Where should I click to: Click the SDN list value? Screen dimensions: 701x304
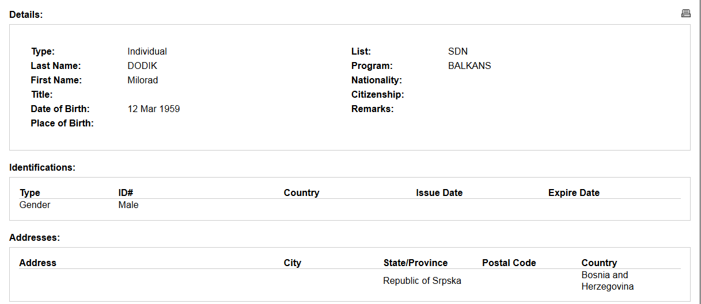coord(457,52)
